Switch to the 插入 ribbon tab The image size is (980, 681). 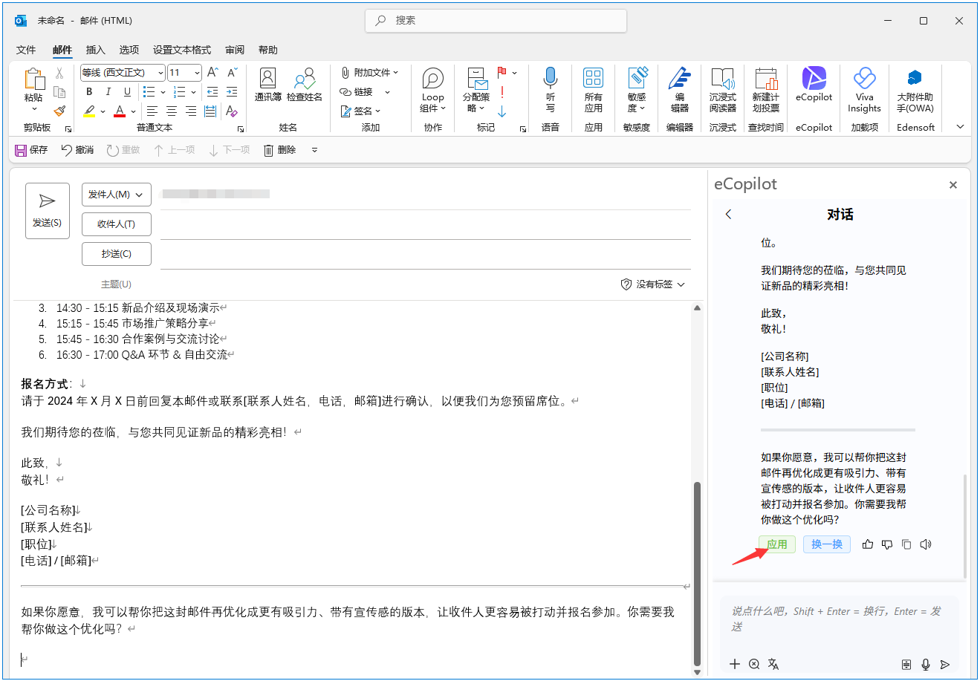[96, 50]
